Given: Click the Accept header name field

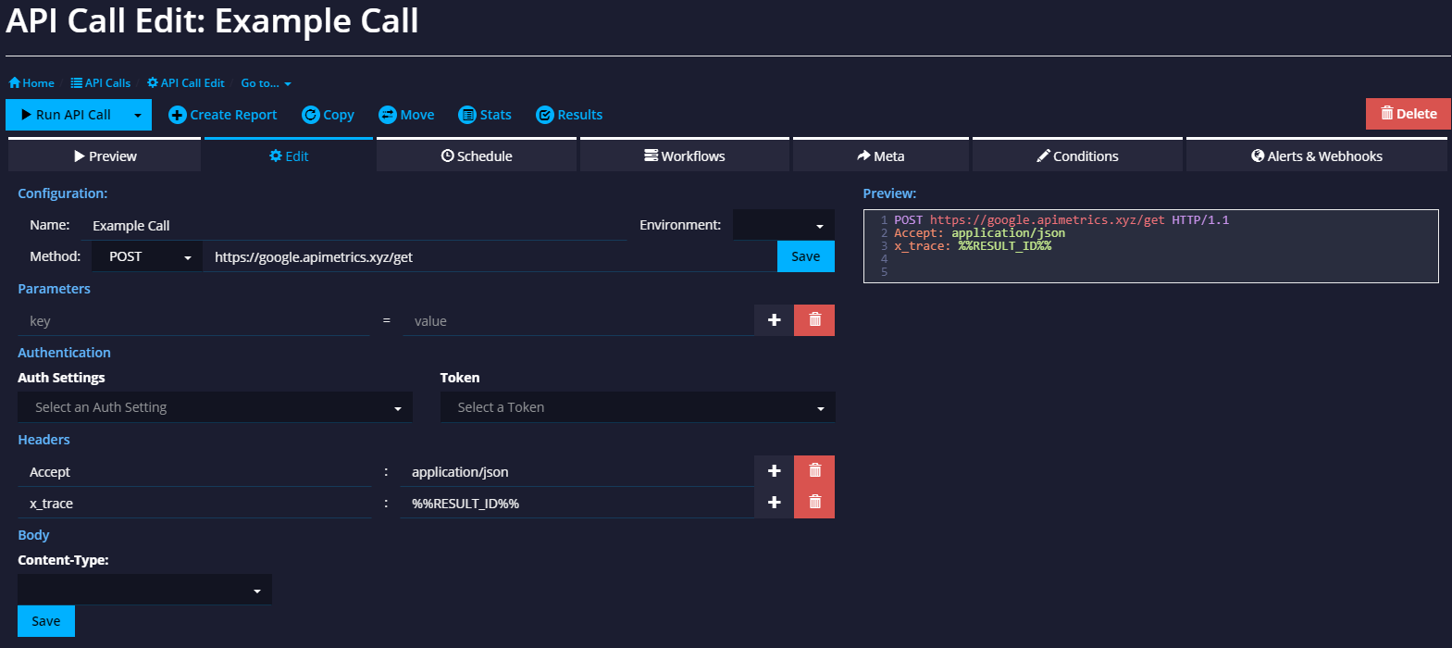Looking at the screenshot, I should click(194, 472).
